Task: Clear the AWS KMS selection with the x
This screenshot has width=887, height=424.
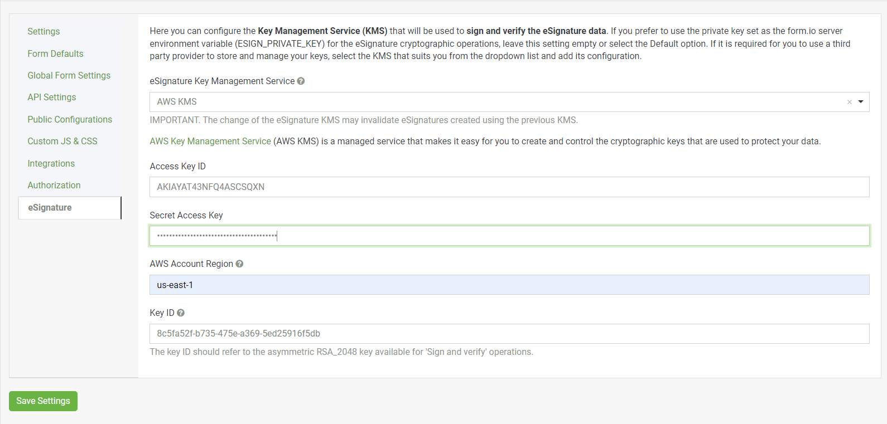Action: click(850, 102)
